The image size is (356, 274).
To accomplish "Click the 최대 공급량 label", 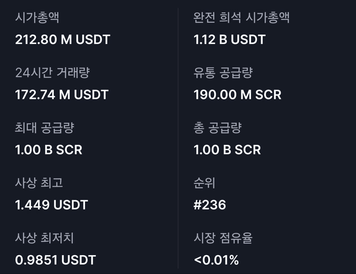I will pos(44,128).
